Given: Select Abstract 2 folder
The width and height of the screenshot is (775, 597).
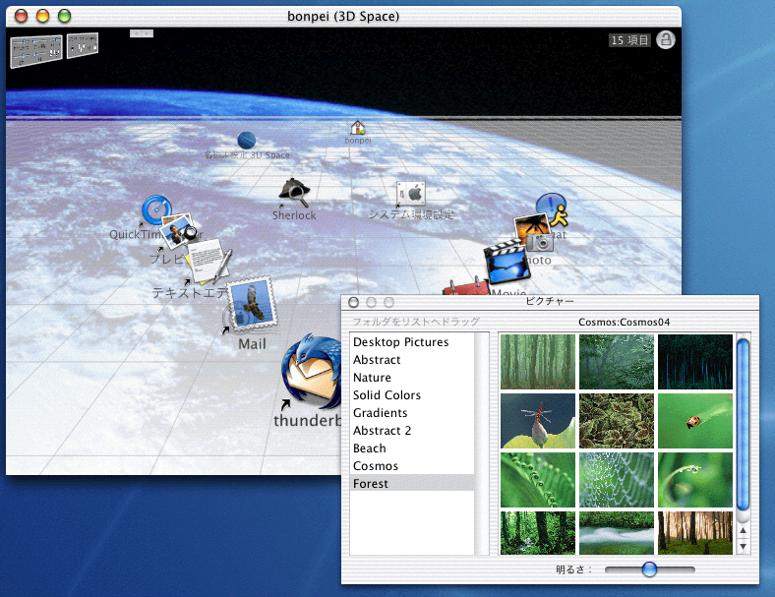Looking at the screenshot, I should [412, 431].
